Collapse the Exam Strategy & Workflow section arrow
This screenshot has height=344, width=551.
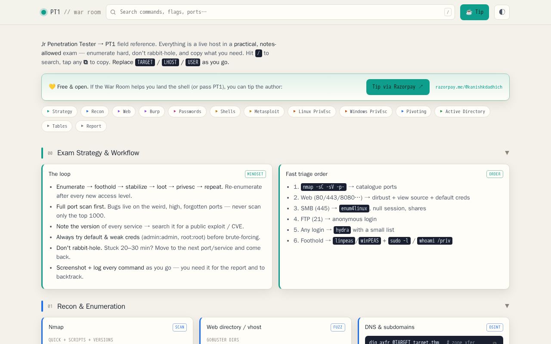(x=507, y=153)
